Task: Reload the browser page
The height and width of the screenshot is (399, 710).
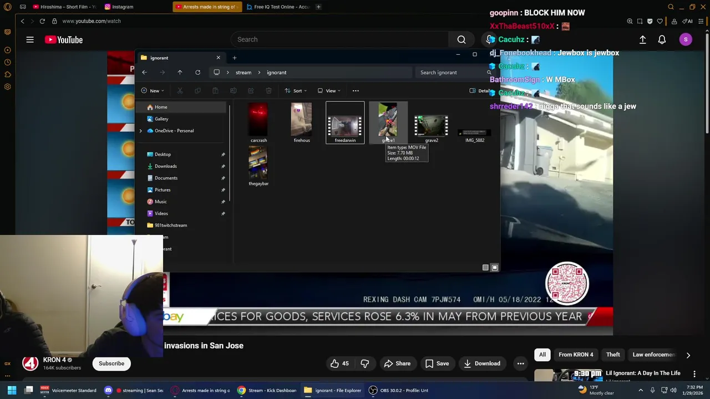Action: click(x=42, y=21)
